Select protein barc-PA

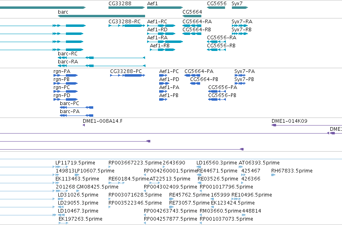coord(76,116)
